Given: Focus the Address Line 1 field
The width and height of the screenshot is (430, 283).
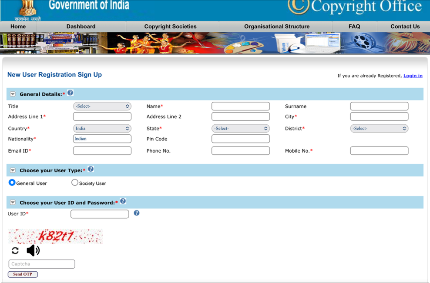Looking at the screenshot, I should coord(102,117).
